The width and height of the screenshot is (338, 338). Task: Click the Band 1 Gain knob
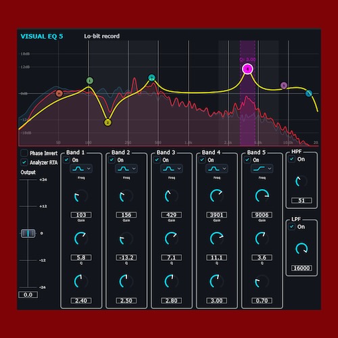(x=81, y=239)
